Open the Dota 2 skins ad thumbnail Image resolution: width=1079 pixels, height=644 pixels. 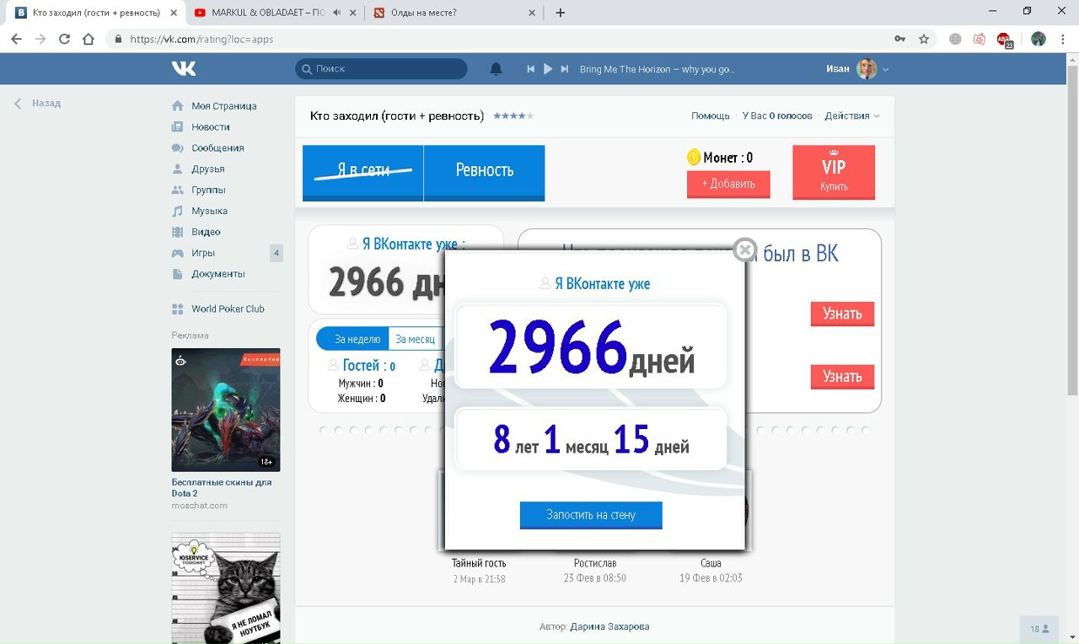[225, 410]
